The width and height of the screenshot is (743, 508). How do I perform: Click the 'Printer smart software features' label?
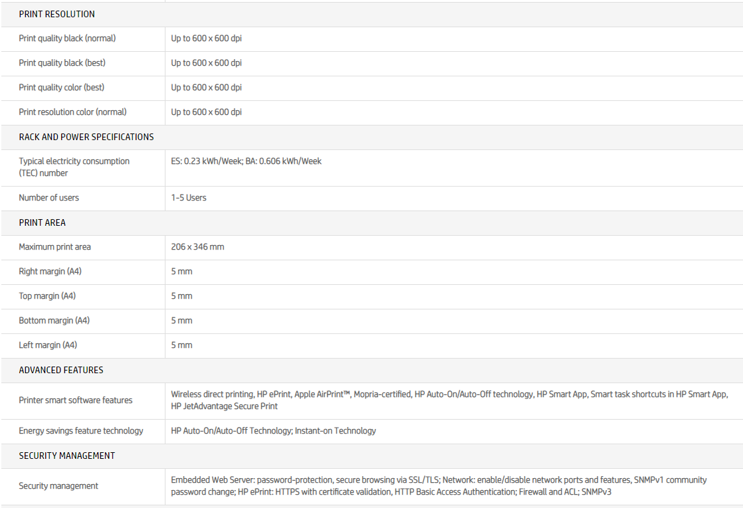[x=76, y=400]
